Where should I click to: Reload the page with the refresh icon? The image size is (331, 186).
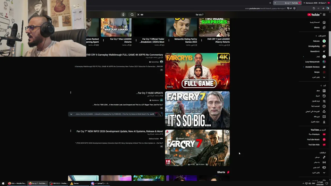click(x=314, y=8)
